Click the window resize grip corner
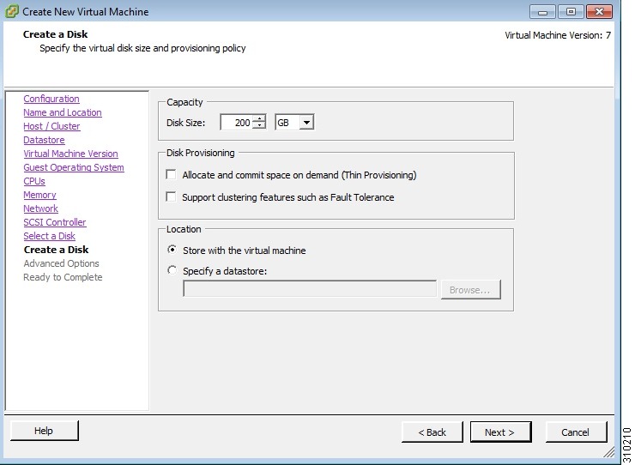635x465 pixels. [x=608, y=451]
